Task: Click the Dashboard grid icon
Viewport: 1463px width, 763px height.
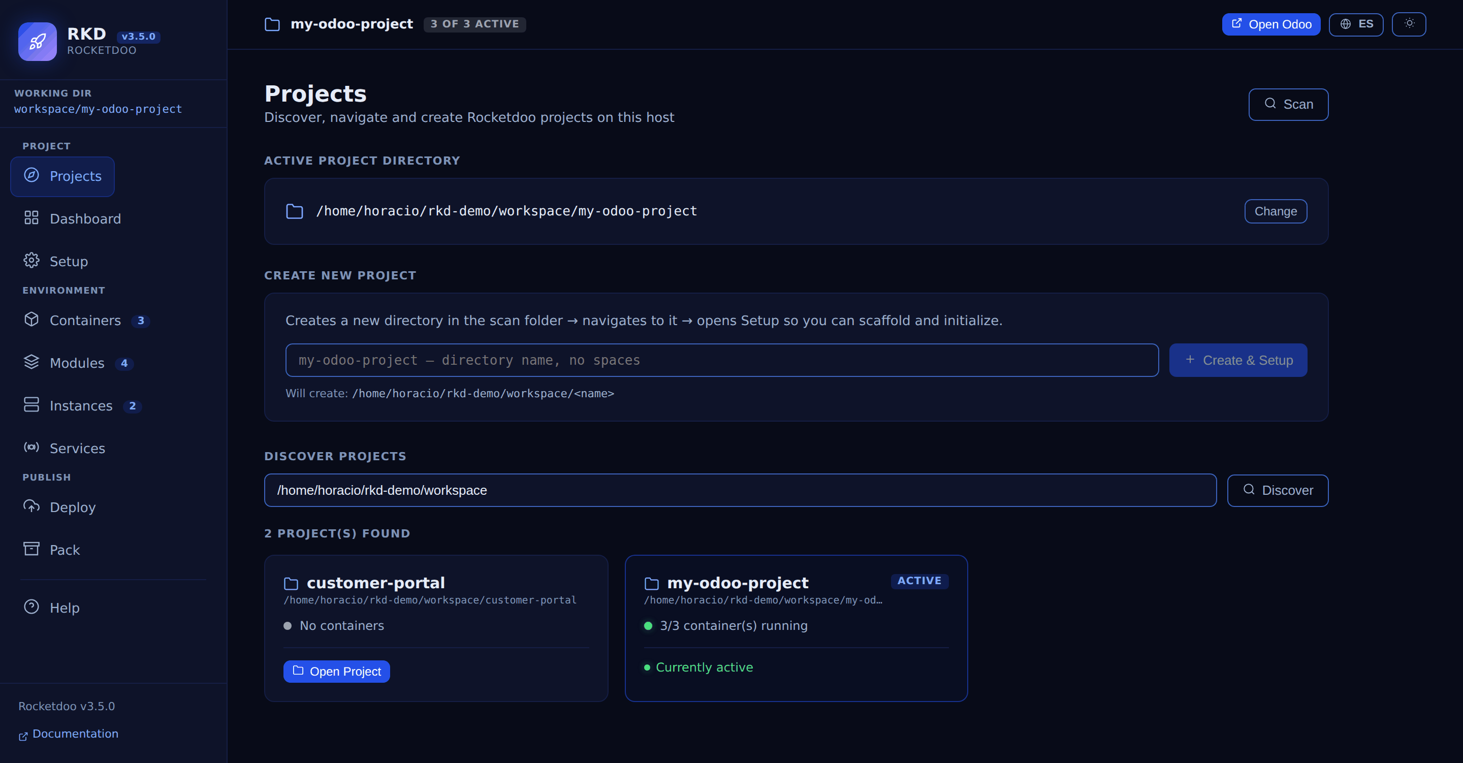Action: coord(32,218)
